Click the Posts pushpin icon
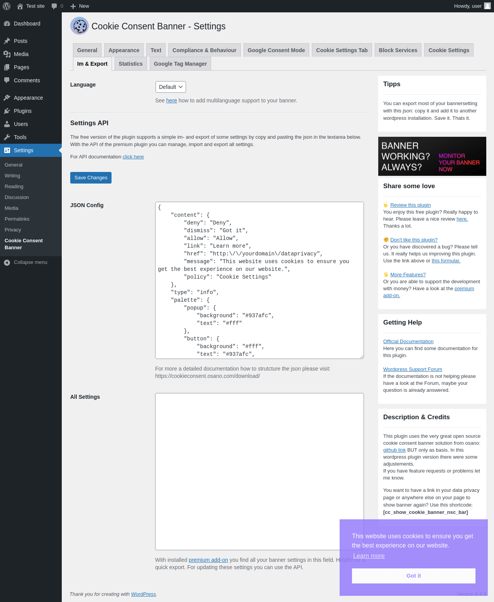This screenshot has width=494, height=602. pos(7,41)
